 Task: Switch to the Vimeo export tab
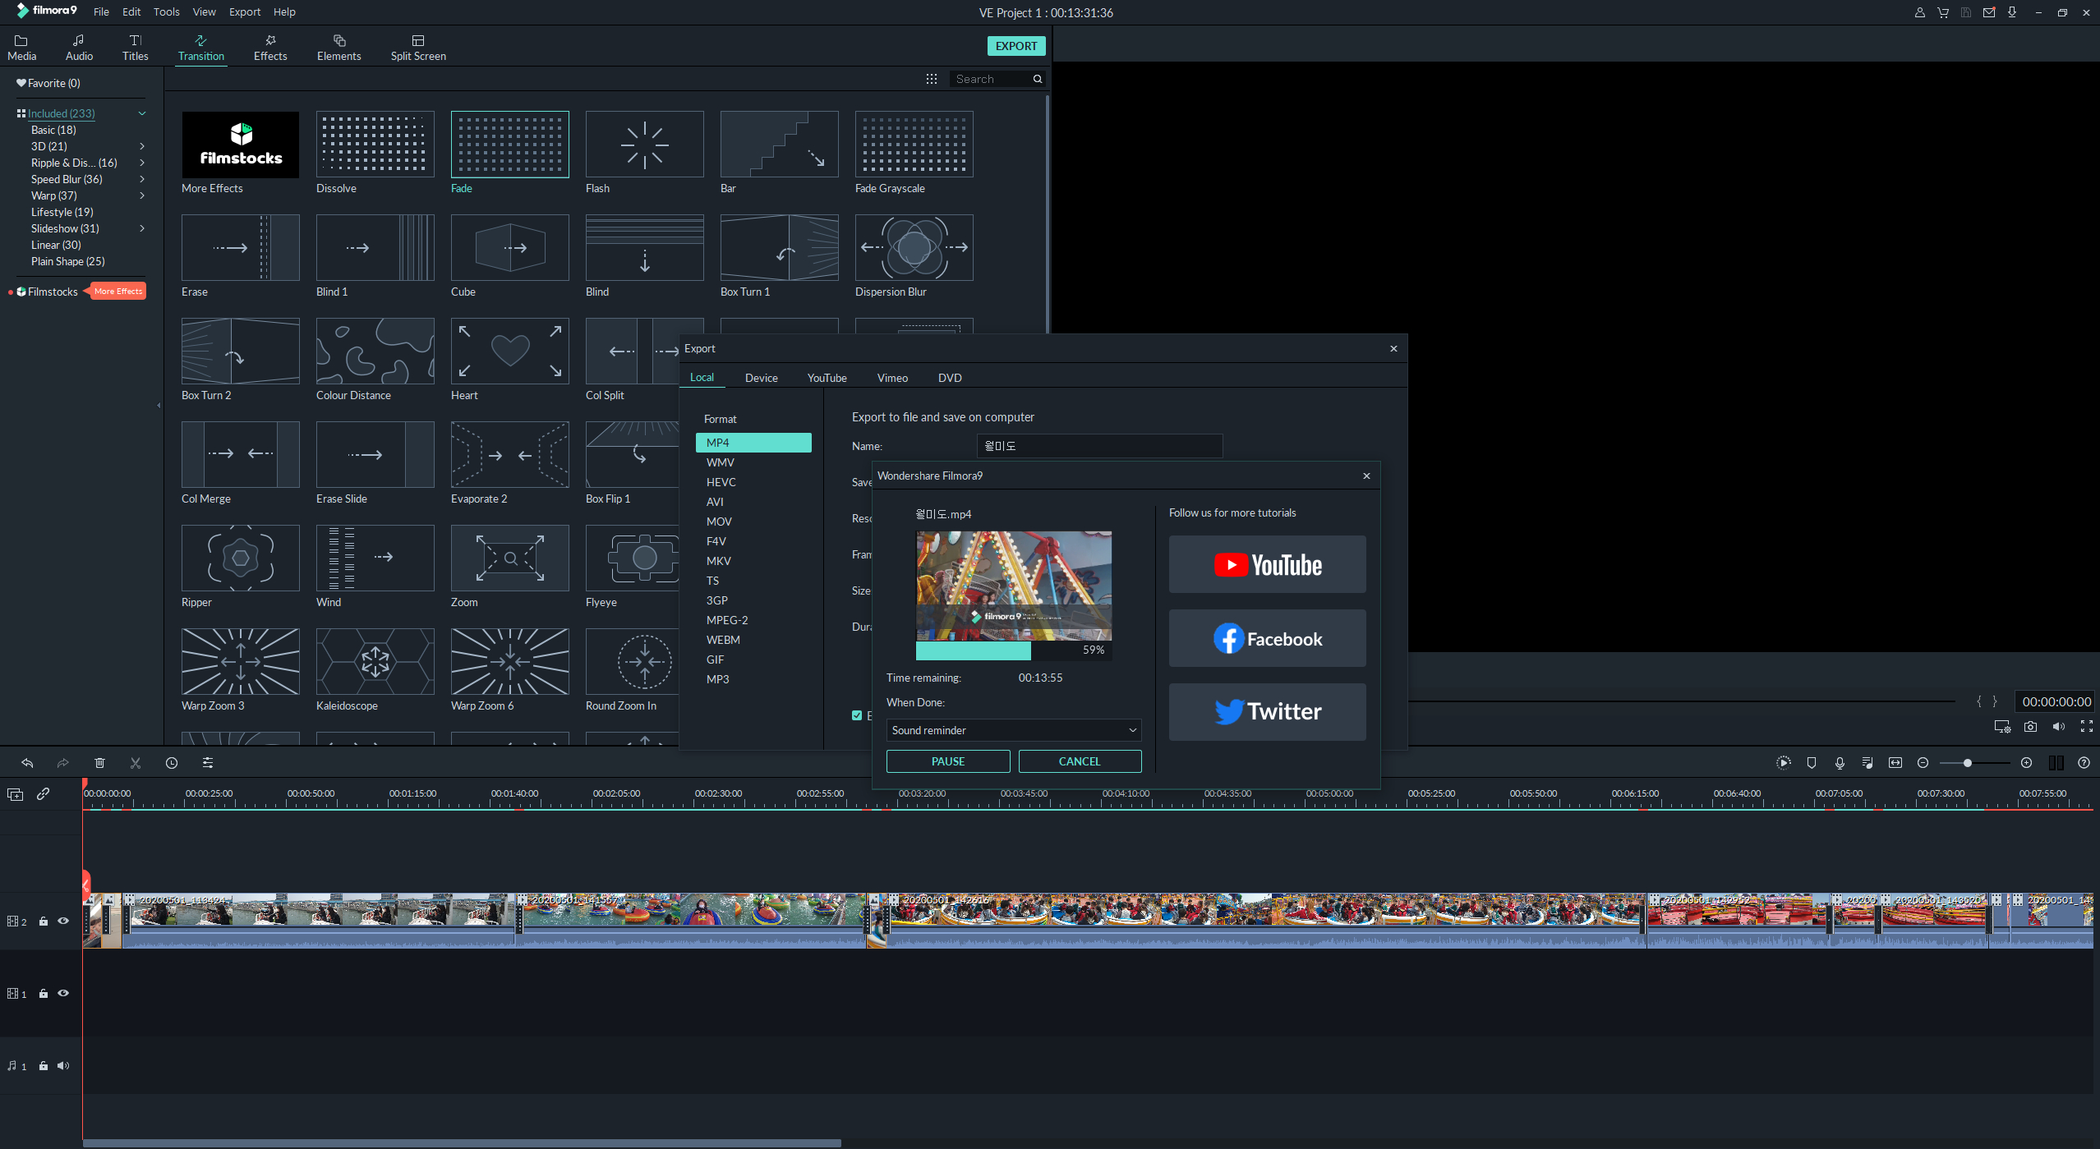click(x=891, y=378)
